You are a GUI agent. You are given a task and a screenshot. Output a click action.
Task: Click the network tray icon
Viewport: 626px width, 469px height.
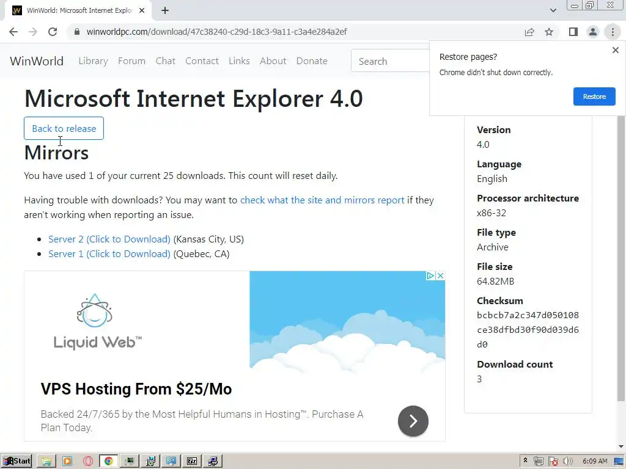coord(538,462)
